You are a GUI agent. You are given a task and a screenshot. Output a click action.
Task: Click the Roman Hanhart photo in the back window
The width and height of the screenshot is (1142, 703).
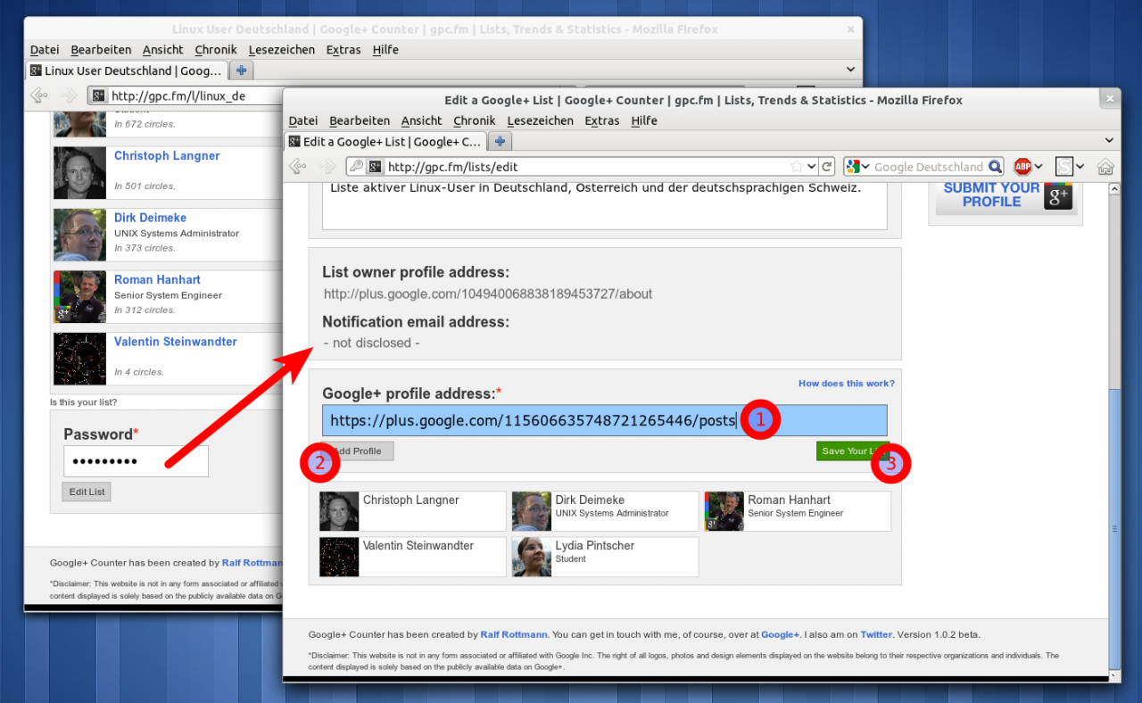[x=79, y=297]
